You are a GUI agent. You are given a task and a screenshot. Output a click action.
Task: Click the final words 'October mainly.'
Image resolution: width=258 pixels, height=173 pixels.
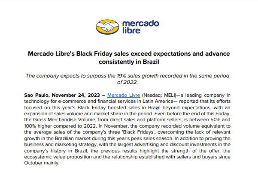click(42, 163)
